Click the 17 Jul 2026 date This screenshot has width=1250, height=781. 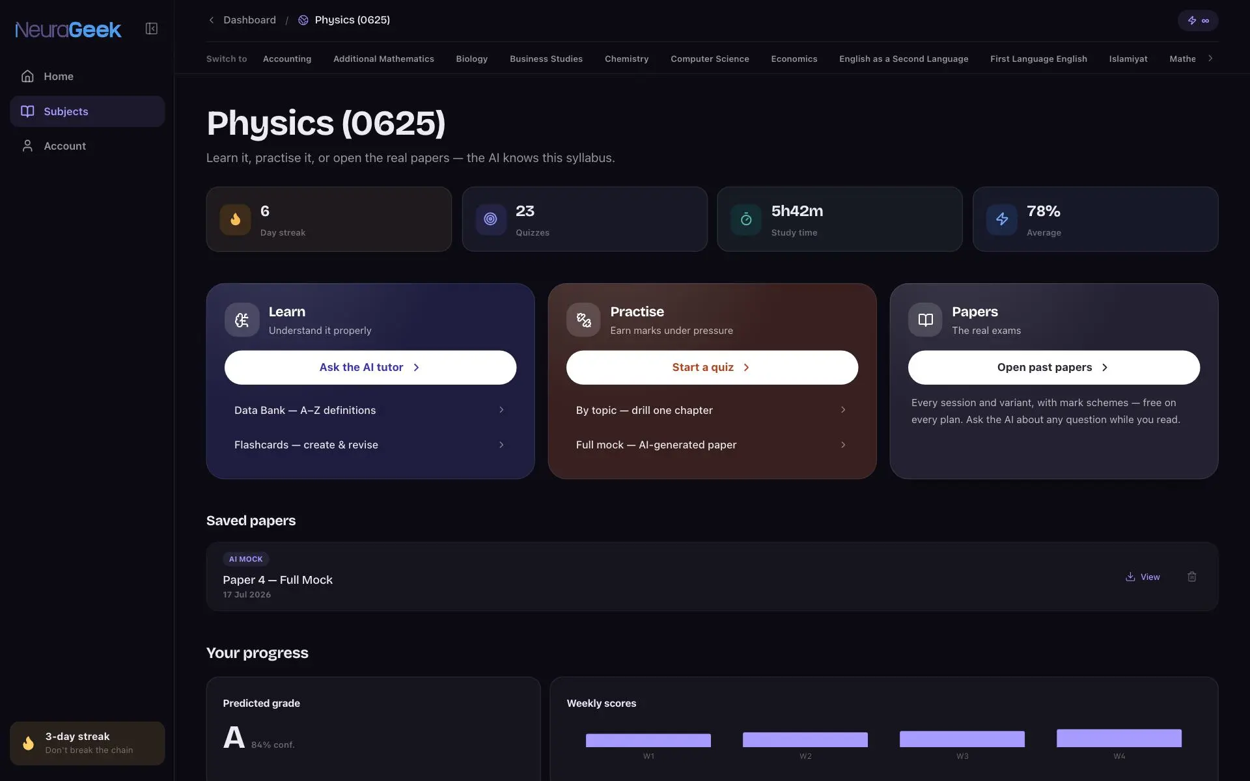click(247, 595)
